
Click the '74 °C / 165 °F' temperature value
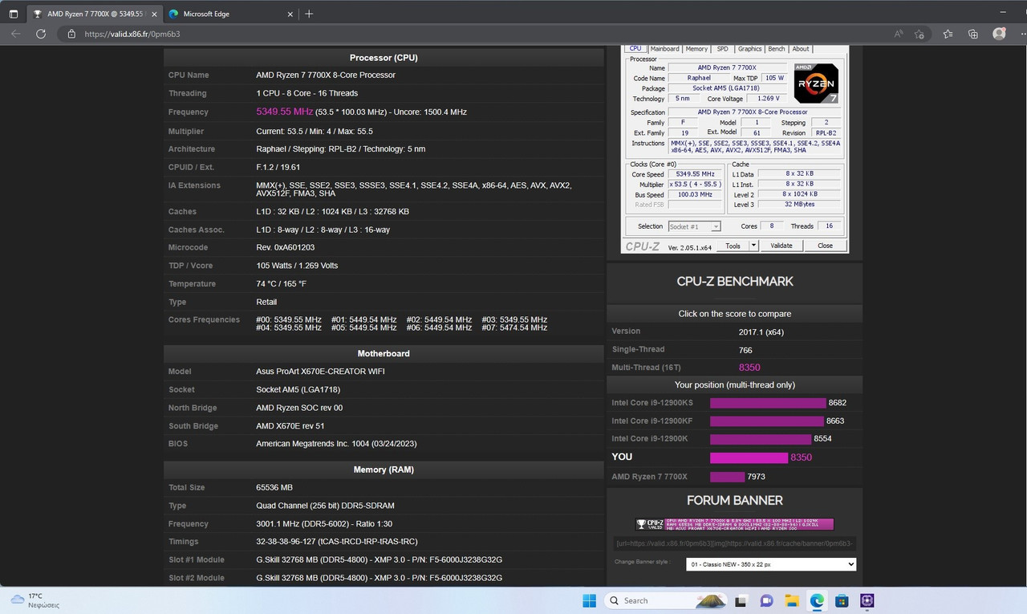[x=281, y=284]
